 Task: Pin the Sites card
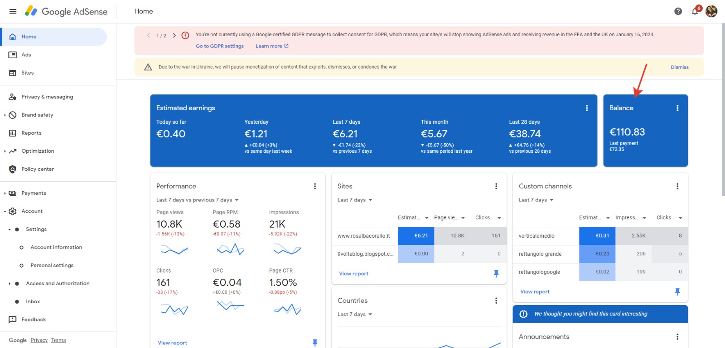[x=496, y=273]
